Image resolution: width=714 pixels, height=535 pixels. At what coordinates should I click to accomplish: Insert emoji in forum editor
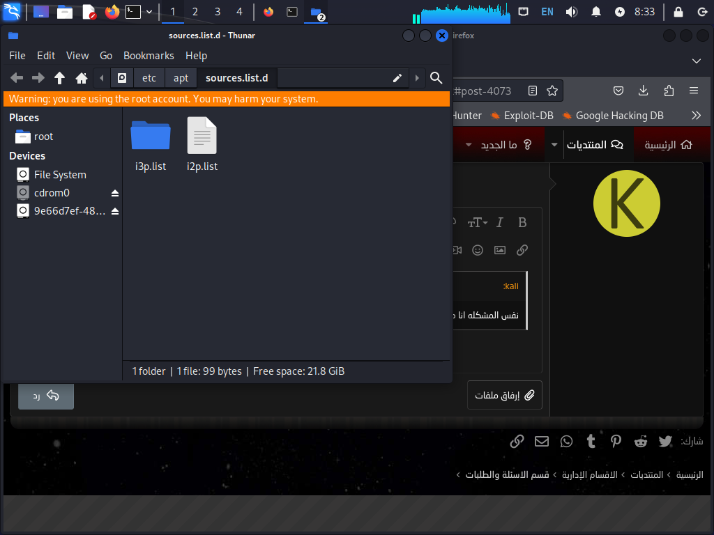tap(477, 250)
